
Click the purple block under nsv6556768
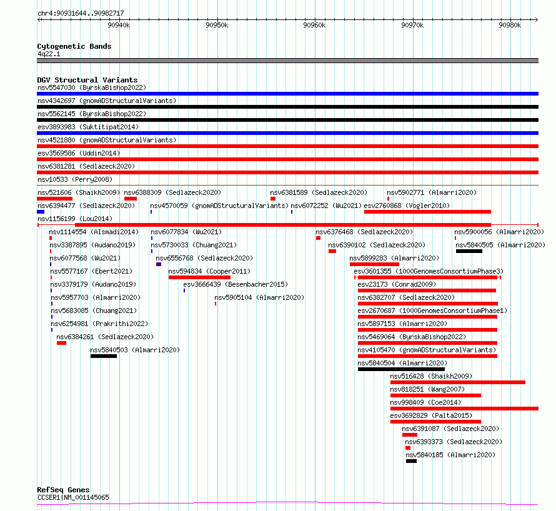point(159,264)
